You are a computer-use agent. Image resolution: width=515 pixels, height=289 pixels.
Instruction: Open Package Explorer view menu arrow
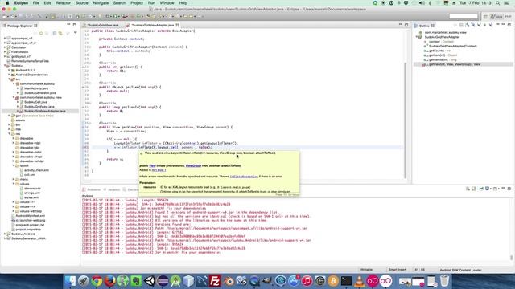coord(75,33)
